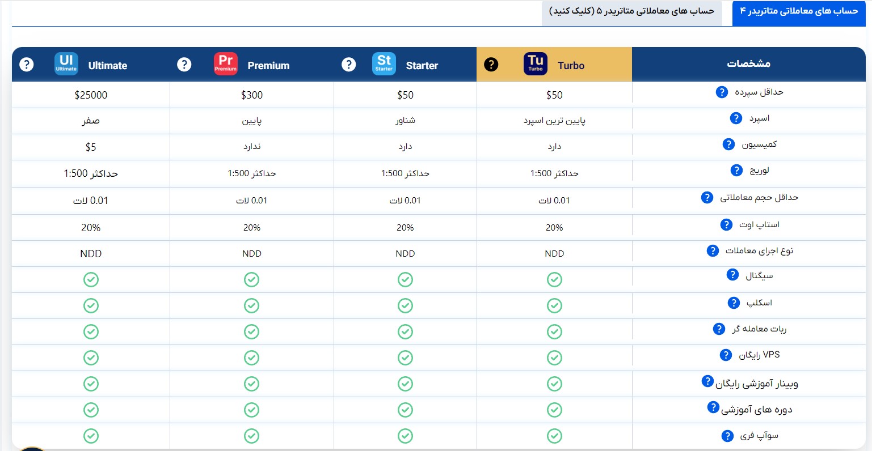Click the help icon next to دوره های آموزشی

point(713,407)
